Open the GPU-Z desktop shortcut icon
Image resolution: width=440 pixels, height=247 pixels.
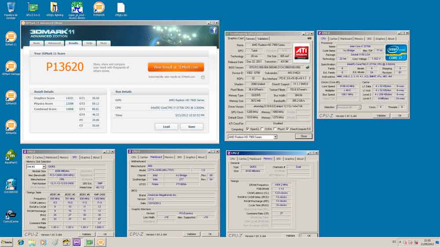[x=33, y=7]
